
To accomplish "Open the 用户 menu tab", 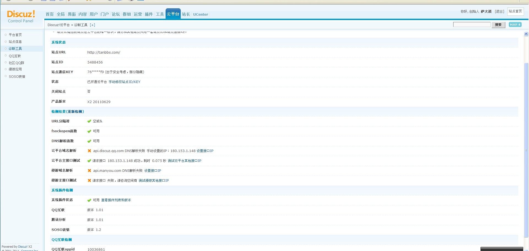I will pos(94,14).
